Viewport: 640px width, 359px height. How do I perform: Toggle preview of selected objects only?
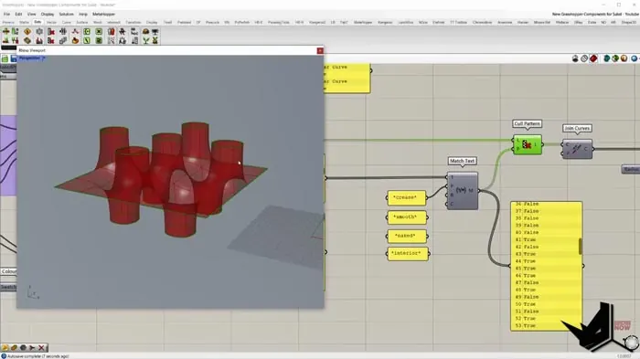coord(606,58)
